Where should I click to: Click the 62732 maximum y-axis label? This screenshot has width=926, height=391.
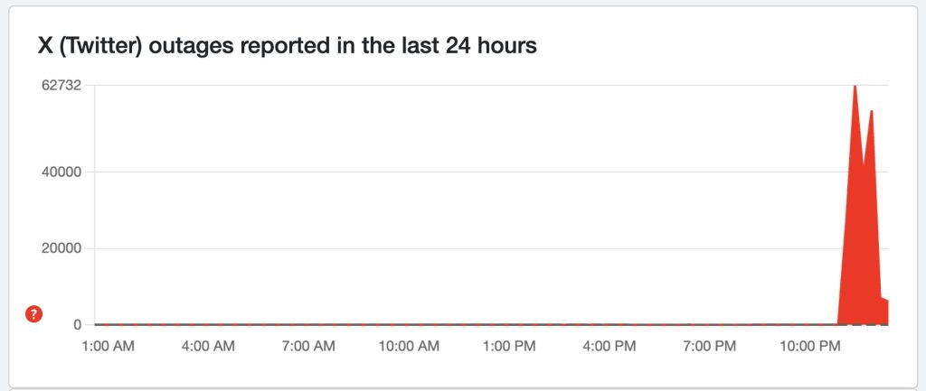click(61, 86)
